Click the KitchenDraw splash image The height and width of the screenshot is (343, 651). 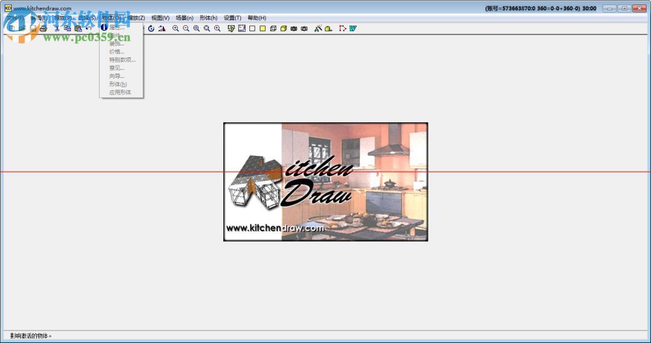(325, 182)
